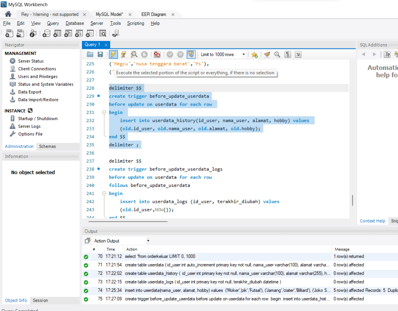This screenshot has width=398, height=311.
Task: Open SQL script file icon in main toolbar
Action: [20, 33]
